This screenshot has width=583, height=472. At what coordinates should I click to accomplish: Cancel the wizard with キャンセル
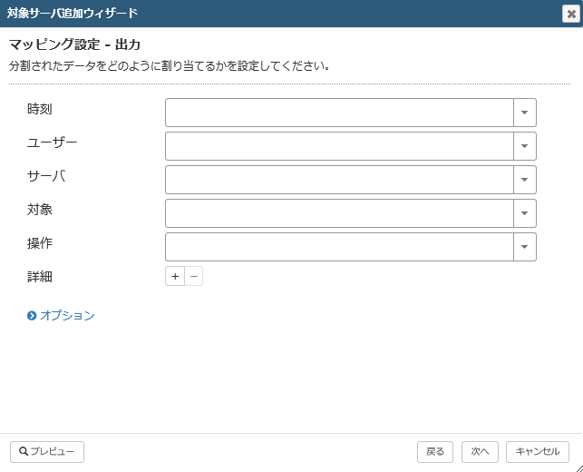pos(538,452)
